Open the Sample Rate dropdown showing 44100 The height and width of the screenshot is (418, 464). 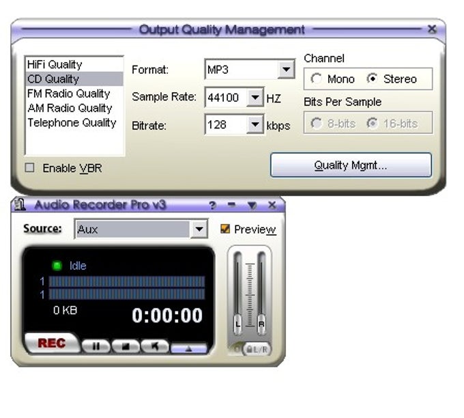[x=255, y=97]
